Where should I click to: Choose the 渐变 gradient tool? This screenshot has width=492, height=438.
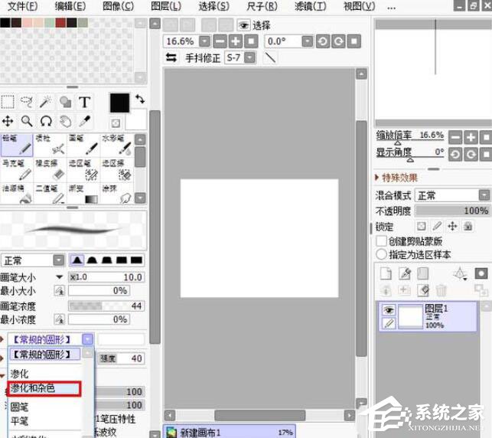tap(83, 194)
